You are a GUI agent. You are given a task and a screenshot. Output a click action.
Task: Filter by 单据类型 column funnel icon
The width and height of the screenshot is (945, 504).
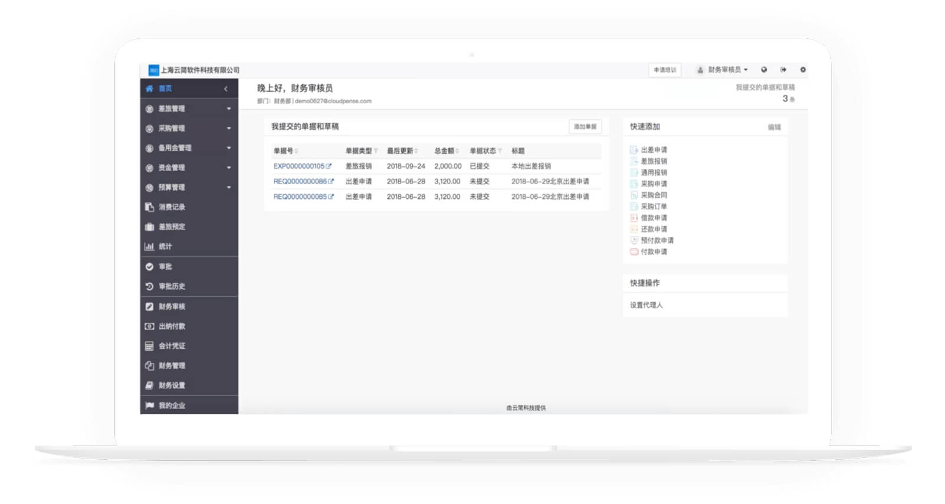(x=376, y=151)
